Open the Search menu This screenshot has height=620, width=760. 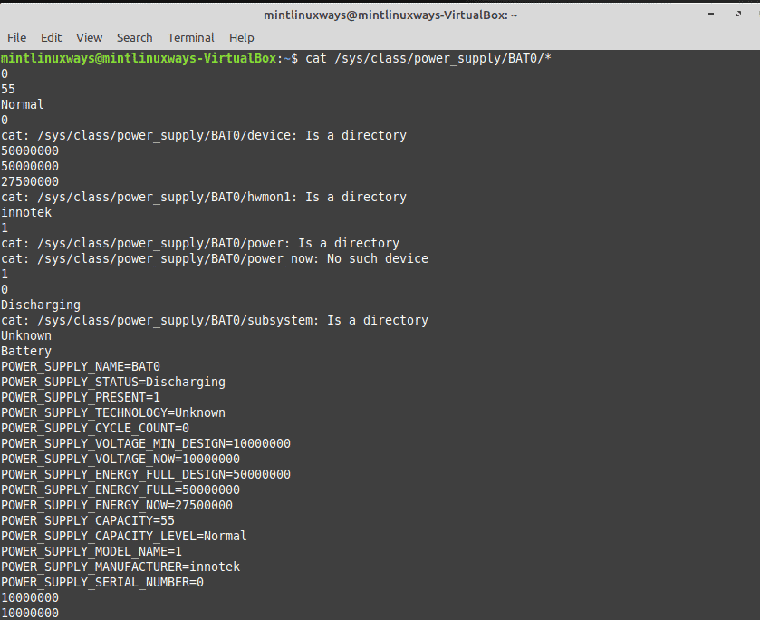[x=134, y=38]
